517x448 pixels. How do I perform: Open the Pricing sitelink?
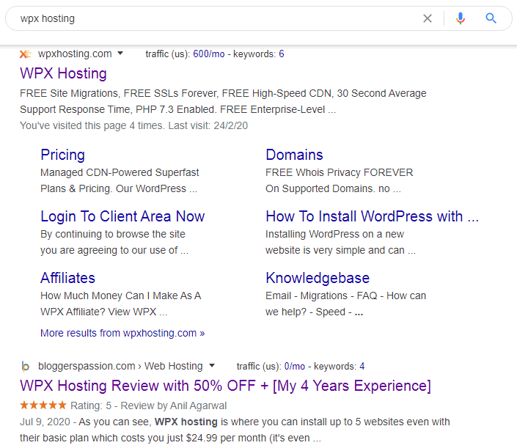click(x=62, y=155)
